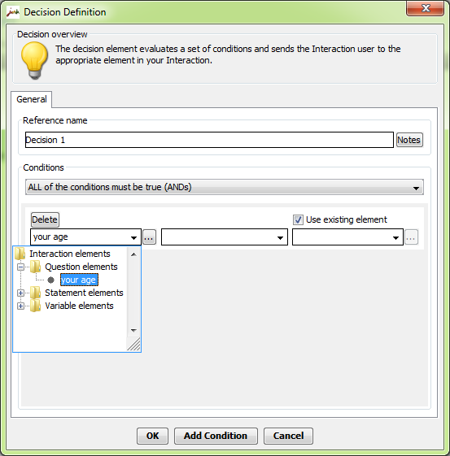This screenshot has width=450, height=456.
Task: Click the Question elements folder icon
Action: pyautogui.click(x=36, y=267)
